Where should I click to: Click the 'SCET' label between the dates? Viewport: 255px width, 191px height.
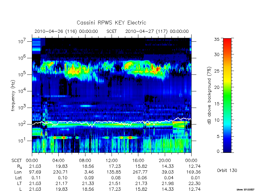(112, 31)
